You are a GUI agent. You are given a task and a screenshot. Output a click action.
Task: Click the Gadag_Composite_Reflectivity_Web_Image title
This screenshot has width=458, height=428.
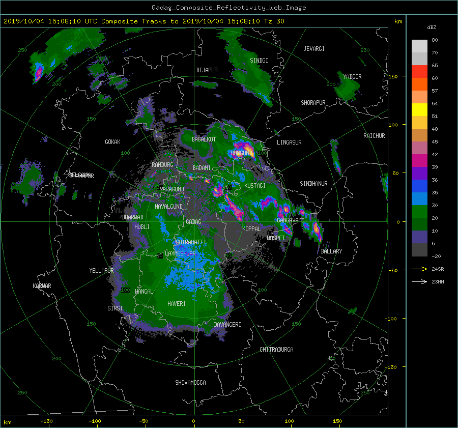tap(228, 8)
